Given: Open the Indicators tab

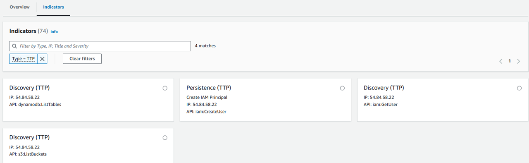Looking at the screenshot, I should (x=53, y=7).
